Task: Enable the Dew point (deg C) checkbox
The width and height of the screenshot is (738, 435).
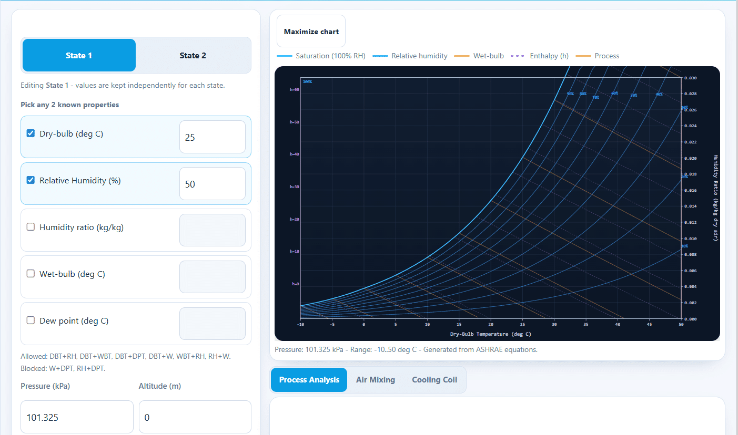Action: pos(31,320)
